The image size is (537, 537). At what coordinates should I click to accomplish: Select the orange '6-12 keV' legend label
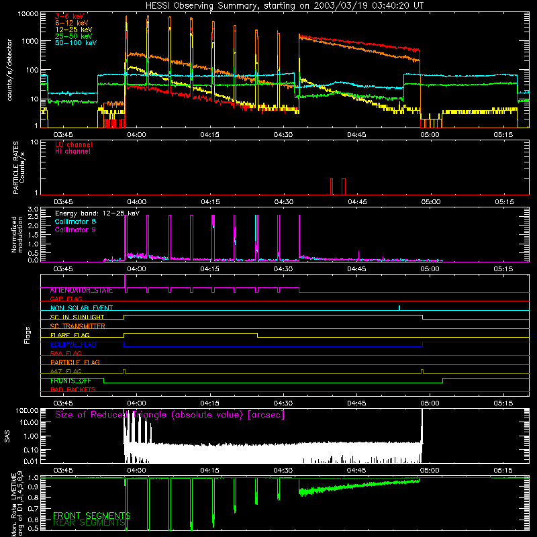click(72, 23)
